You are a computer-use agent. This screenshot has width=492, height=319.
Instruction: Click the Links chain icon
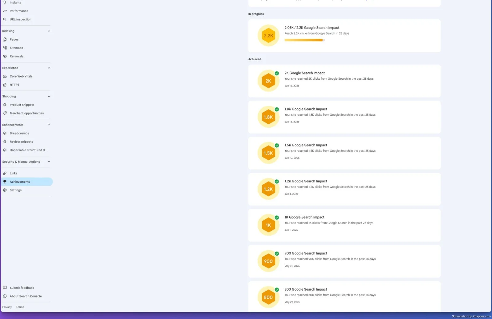pos(5,173)
